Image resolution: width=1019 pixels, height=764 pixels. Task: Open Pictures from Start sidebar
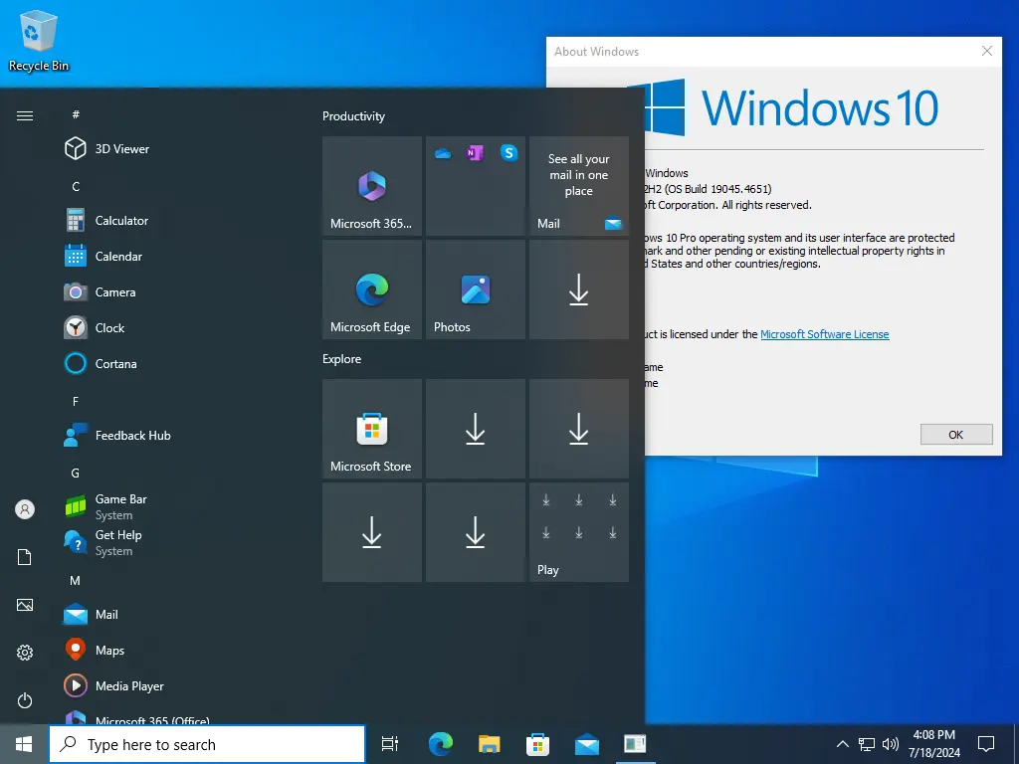(x=25, y=605)
